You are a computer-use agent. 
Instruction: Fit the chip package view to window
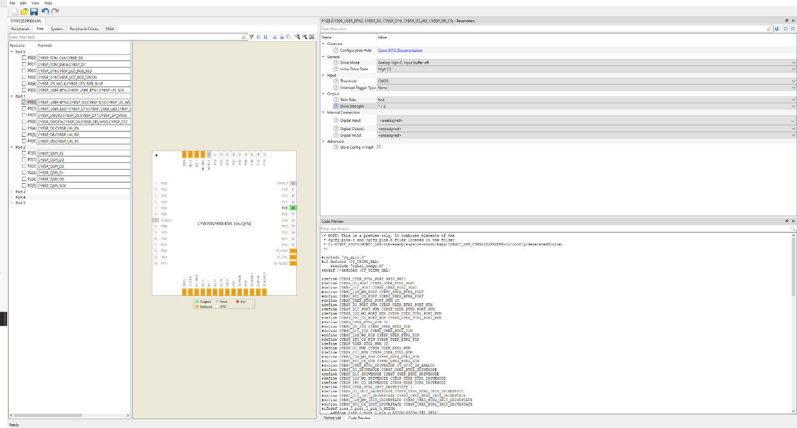(312, 37)
